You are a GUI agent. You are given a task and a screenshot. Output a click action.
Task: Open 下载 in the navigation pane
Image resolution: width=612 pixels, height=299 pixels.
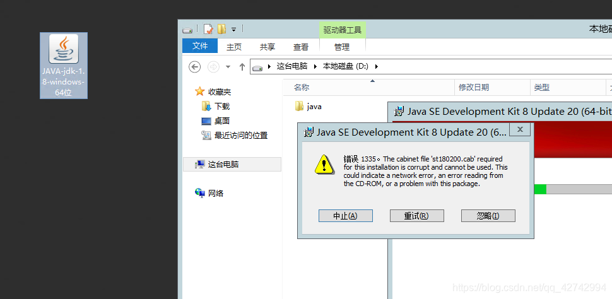[x=222, y=106]
